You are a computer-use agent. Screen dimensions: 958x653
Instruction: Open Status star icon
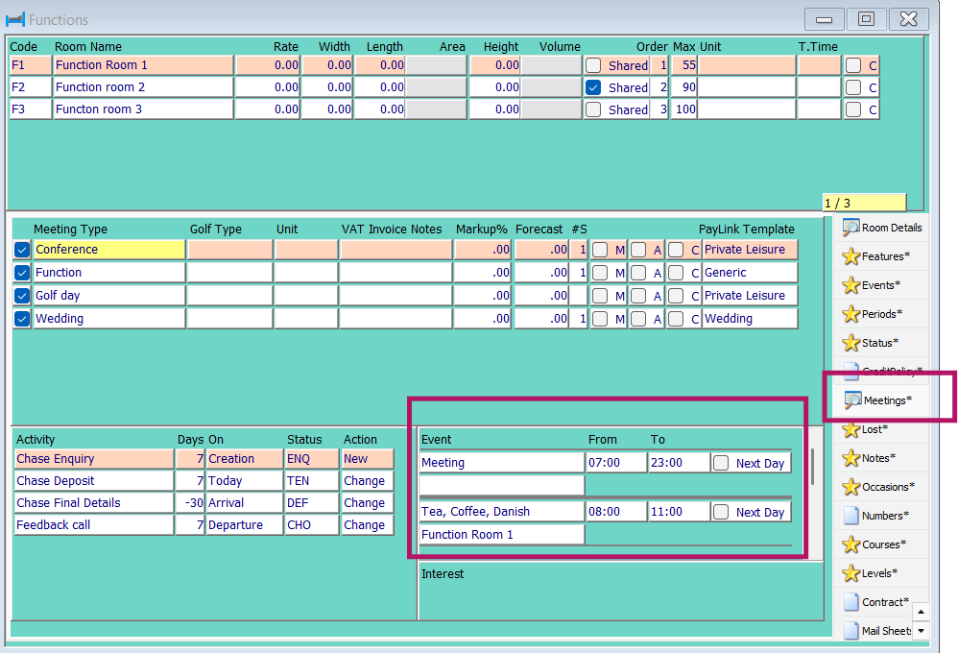850,343
